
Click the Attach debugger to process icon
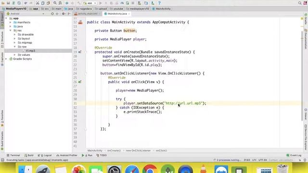(x=128, y=3)
